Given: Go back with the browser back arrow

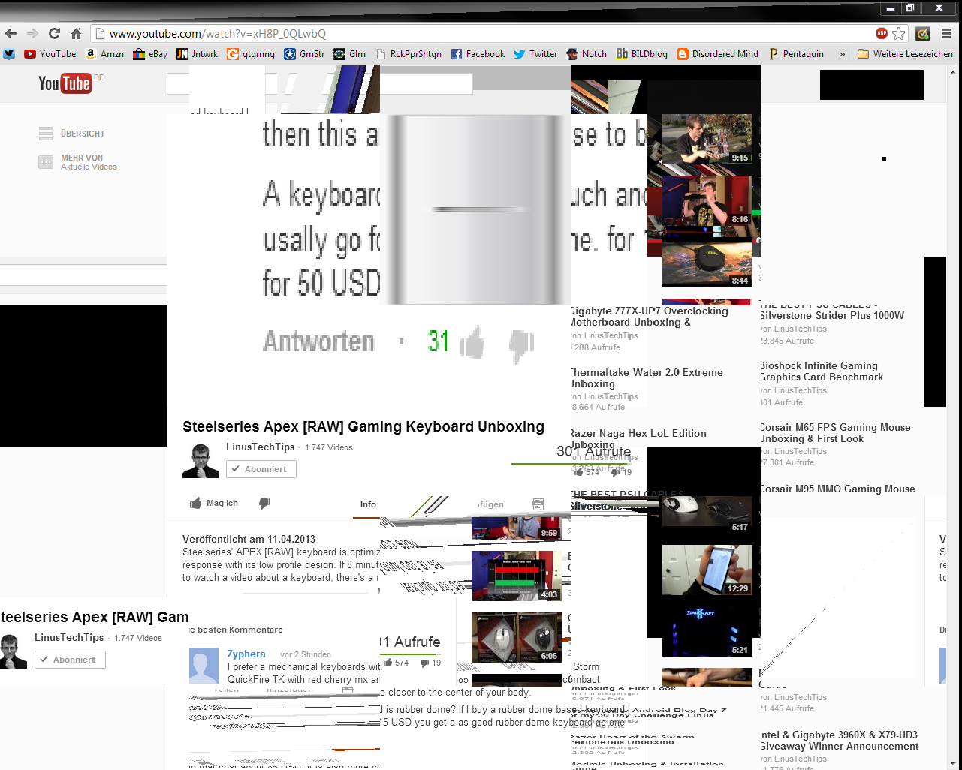Looking at the screenshot, I should pyautogui.click(x=11, y=33).
